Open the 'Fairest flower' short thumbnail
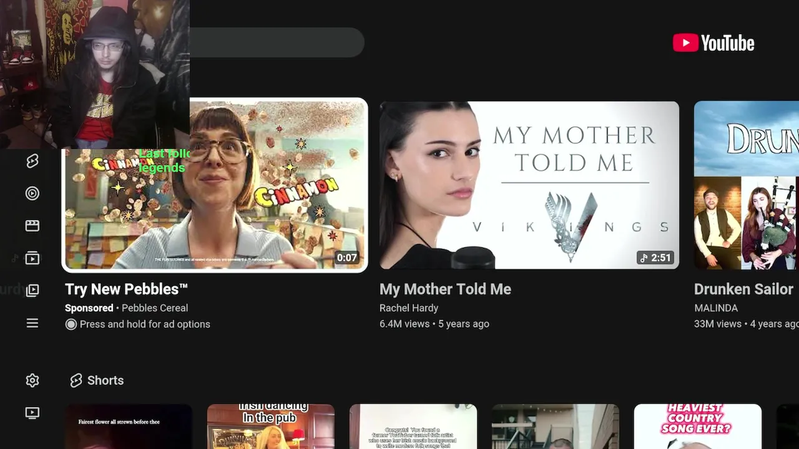The width and height of the screenshot is (799, 449). [129, 427]
